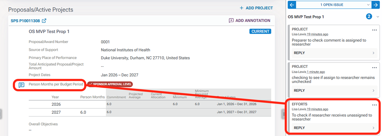The width and height of the screenshot is (382, 136).
Task: Click the right panel resize handle
Action: [x=284, y=113]
